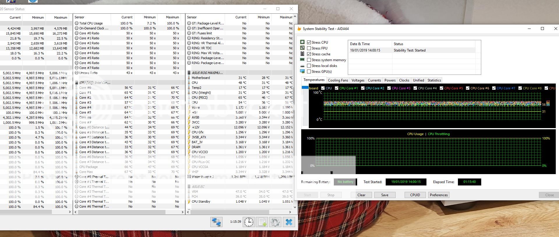Open the Powers tab

tap(390, 80)
